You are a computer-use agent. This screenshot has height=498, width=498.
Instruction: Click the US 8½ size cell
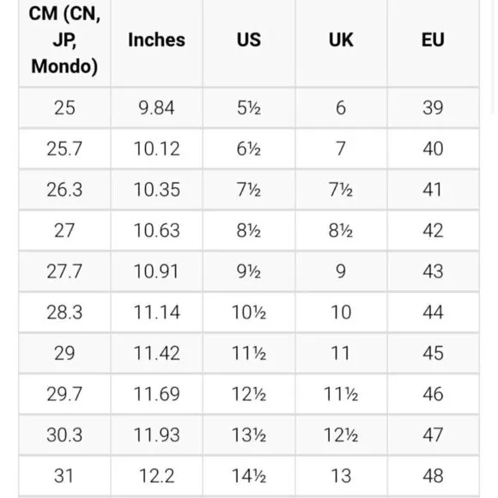[249, 231]
